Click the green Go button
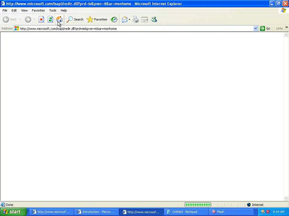Viewport: 289px width, 216px height. 265,28
